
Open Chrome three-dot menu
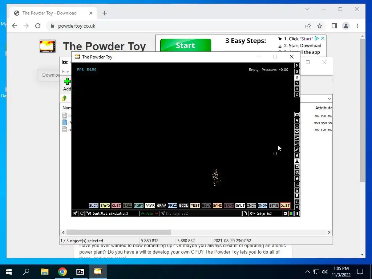point(357,26)
